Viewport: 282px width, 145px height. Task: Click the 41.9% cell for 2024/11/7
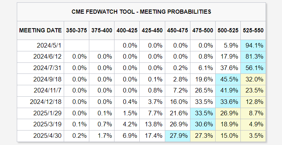pyautogui.click(x=228, y=91)
